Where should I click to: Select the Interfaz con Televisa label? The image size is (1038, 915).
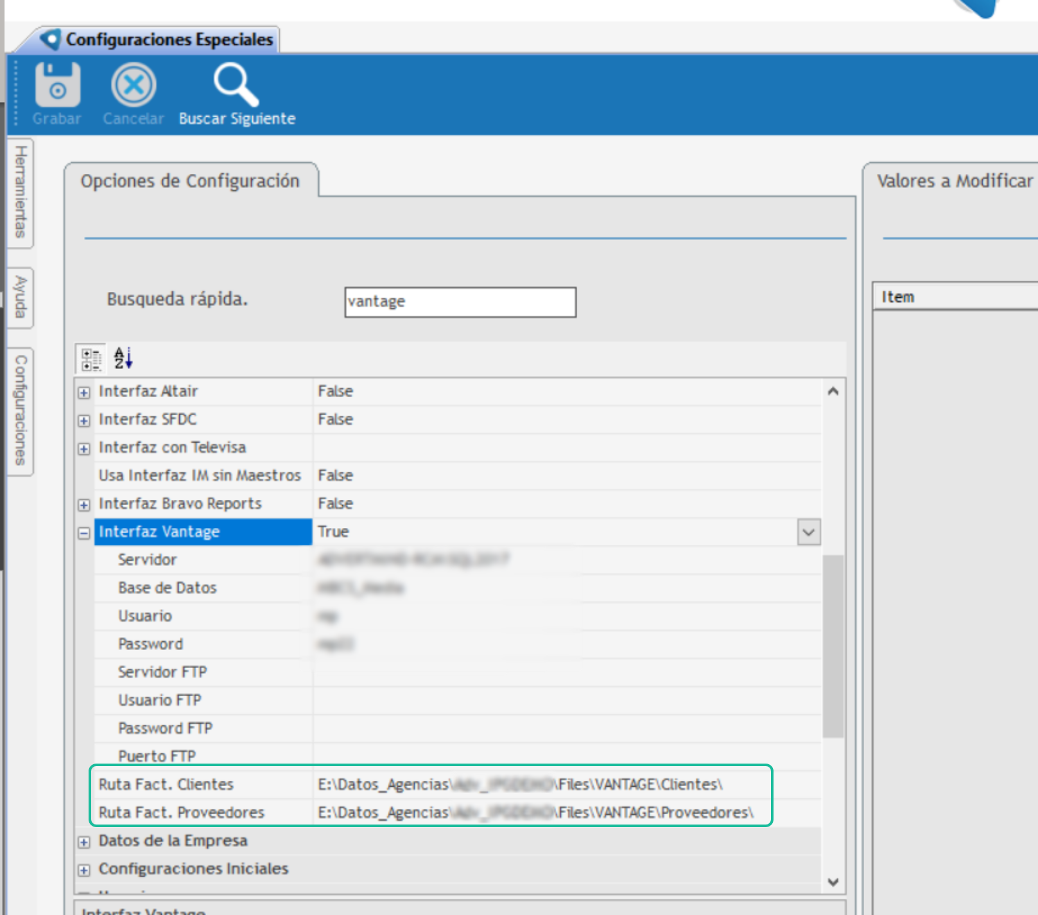click(x=172, y=447)
